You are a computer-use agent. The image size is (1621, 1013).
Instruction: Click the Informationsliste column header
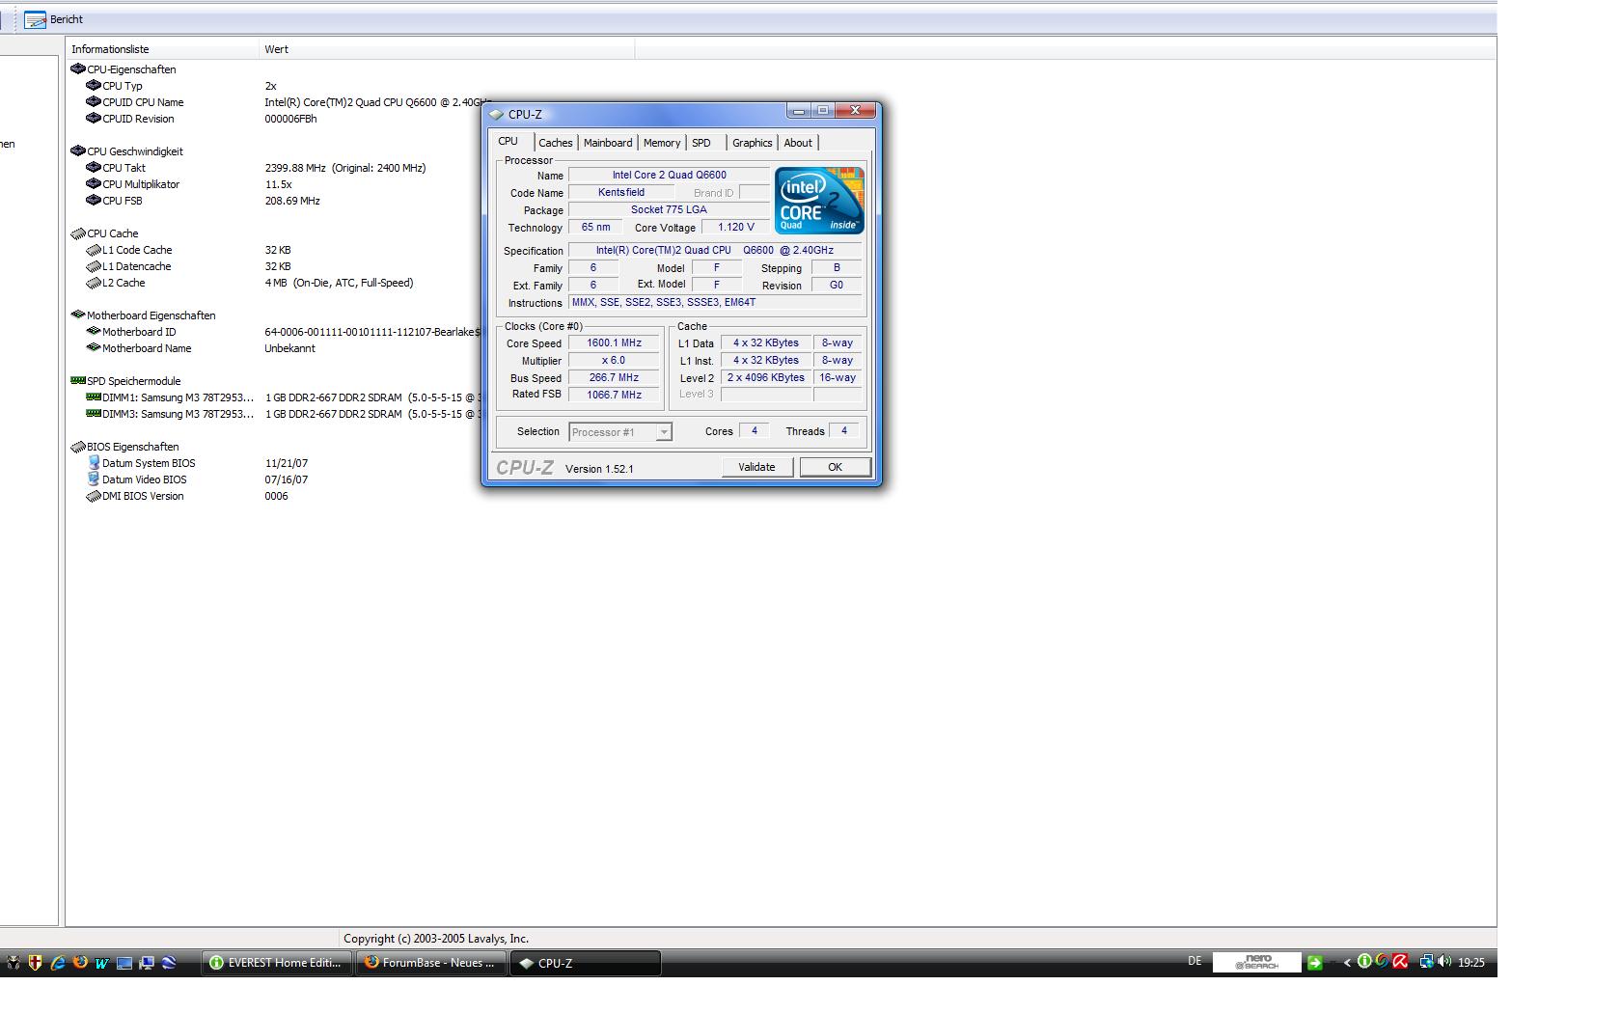click(x=162, y=49)
